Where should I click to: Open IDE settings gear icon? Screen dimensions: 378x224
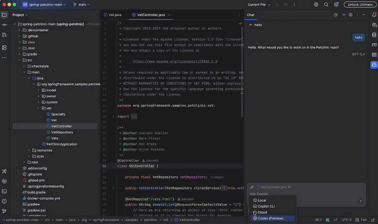click(336, 5)
